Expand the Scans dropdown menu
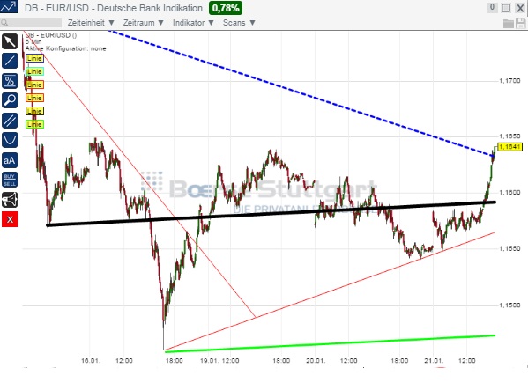Image resolution: width=528 pixels, height=390 pixels. (x=239, y=23)
